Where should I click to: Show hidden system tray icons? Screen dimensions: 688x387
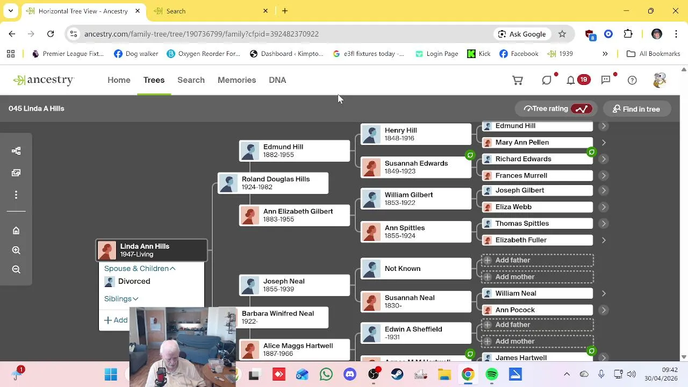click(567, 374)
